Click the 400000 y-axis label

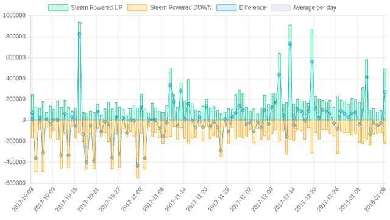click(16, 79)
